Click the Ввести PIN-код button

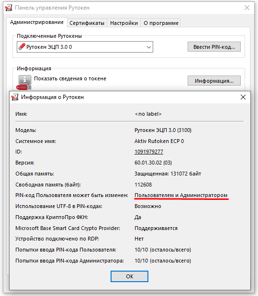pos(214,47)
